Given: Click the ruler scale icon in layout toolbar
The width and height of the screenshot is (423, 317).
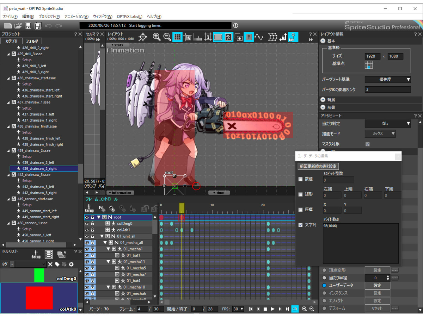Looking at the screenshot, I should pos(198,37).
